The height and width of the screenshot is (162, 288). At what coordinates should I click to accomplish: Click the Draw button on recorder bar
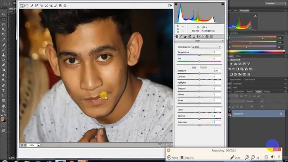click(235, 157)
